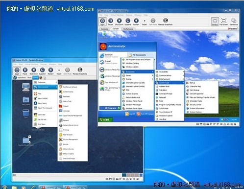
Task: Launch Calculator from Accessories menu
Action: (170, 90)
